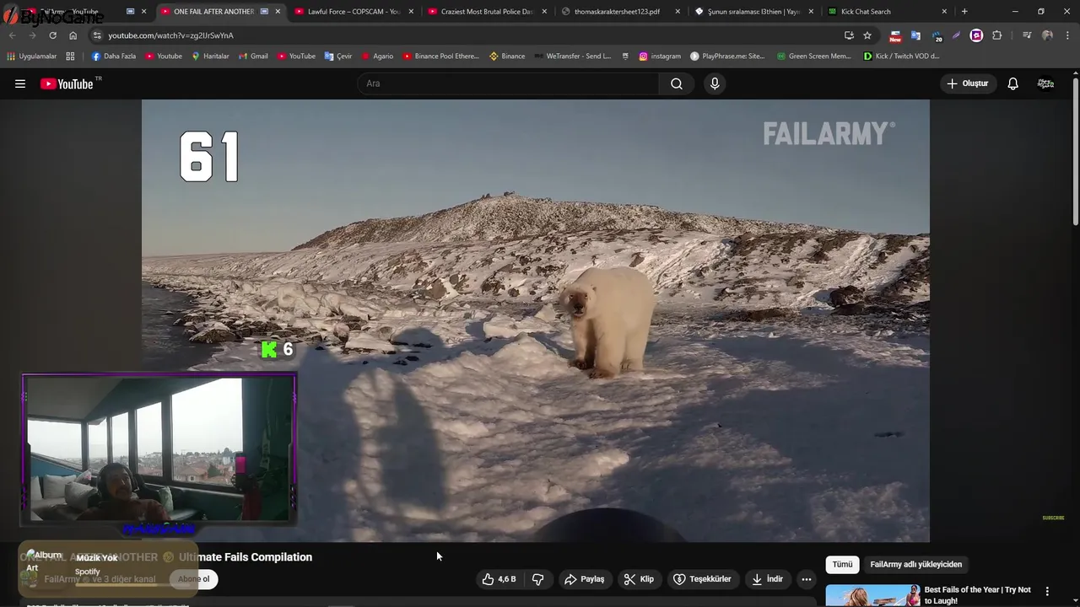Reload the page with refresh icon

click(52, 35)
